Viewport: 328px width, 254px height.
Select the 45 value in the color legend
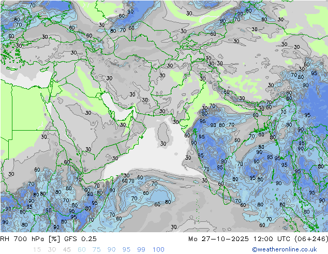tap(67, 249)
